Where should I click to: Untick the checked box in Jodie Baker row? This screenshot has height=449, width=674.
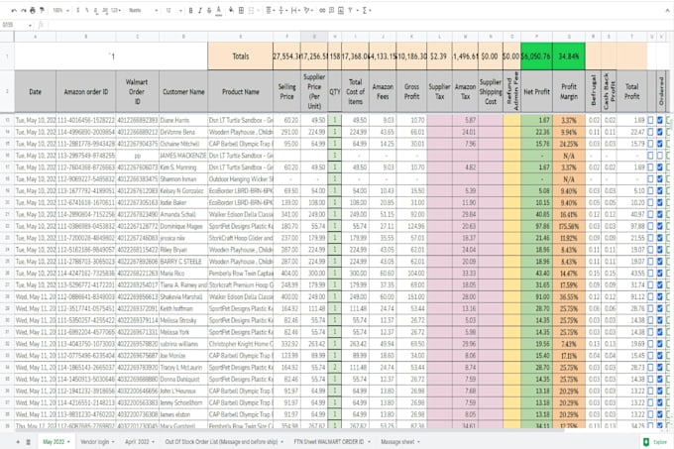[660, 202]
